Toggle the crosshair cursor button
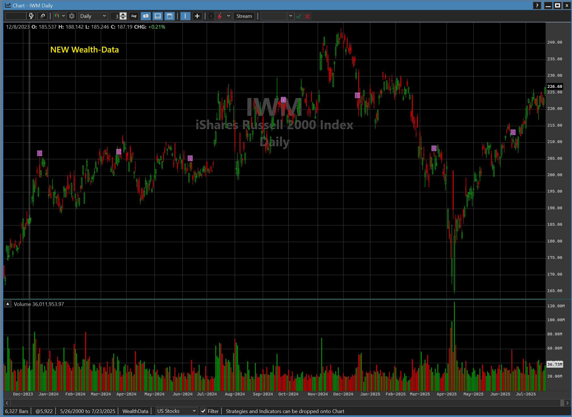572x417 pixels. 197,16
